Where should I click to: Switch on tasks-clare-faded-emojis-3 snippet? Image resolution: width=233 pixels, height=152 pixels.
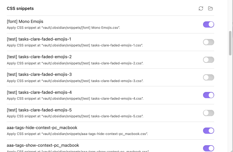(x=209, y=77)
